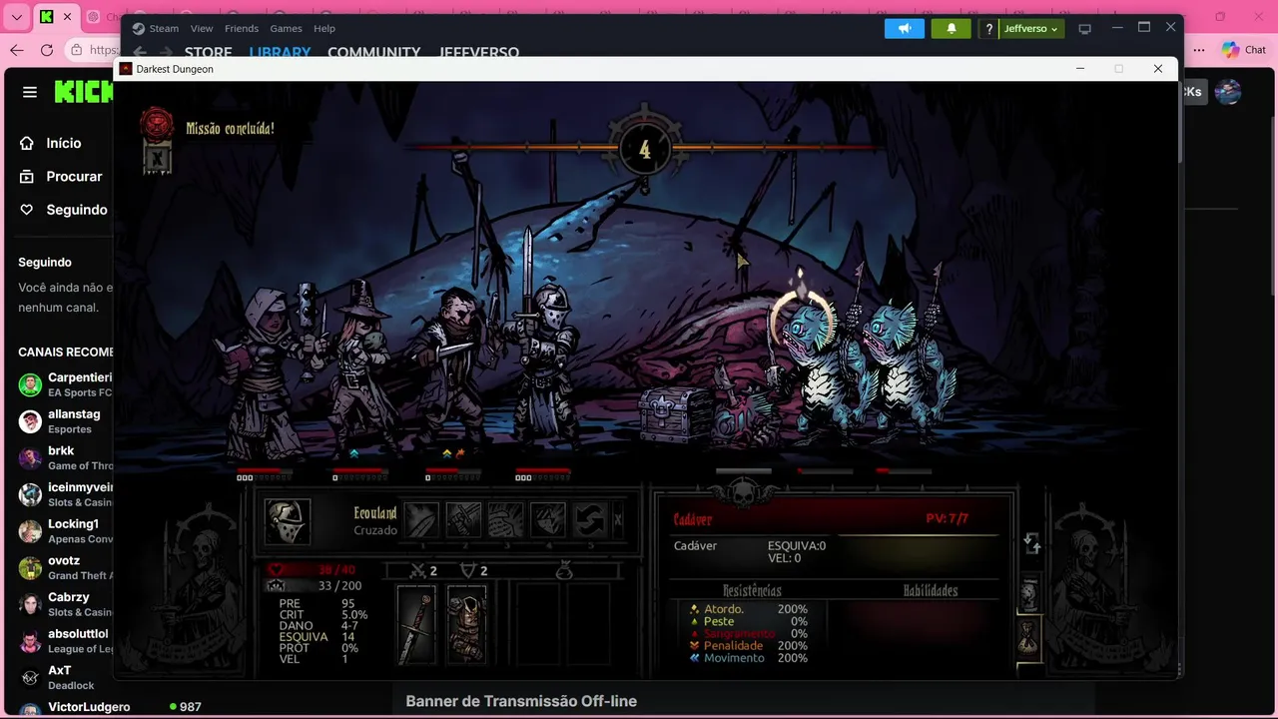Image resolution: width=1278 pixels, height=719 pixels.
Task: Click the Banner de Transmissão Off-line text
Action: point(521,701)
